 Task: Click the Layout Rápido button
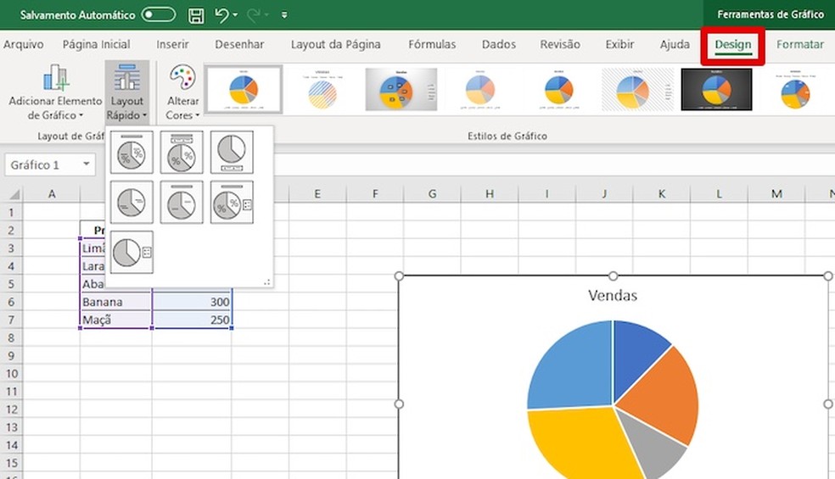pyautogui.click(x=127, y=92)
